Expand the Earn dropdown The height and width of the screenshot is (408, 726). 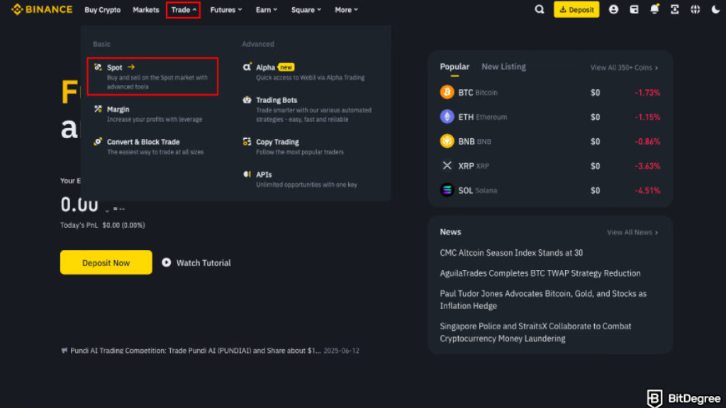click(267, 10)
